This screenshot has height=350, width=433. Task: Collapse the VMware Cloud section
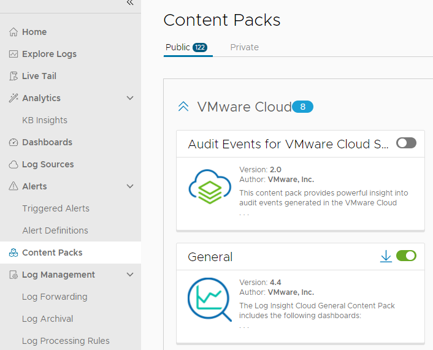coord(183,107)
